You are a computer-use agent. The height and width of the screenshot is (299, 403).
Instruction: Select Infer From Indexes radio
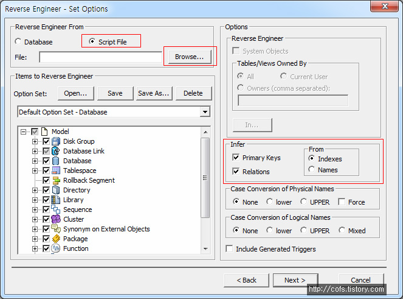[311, 158]
